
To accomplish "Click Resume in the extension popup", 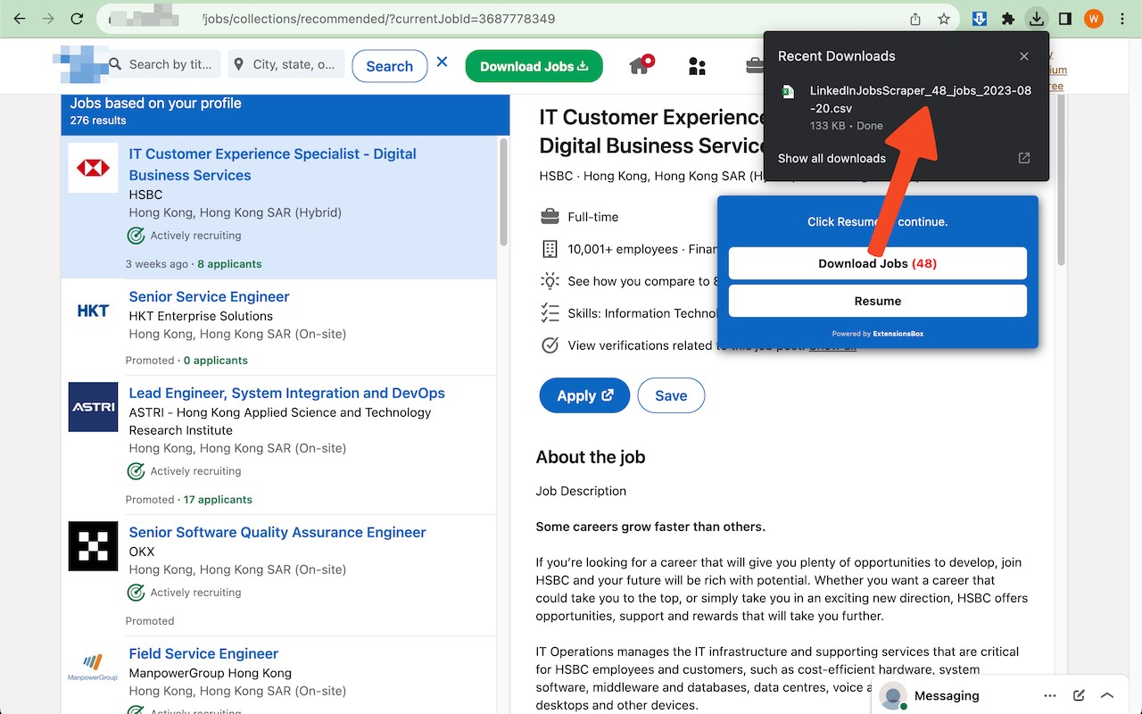I will (878, 301).
